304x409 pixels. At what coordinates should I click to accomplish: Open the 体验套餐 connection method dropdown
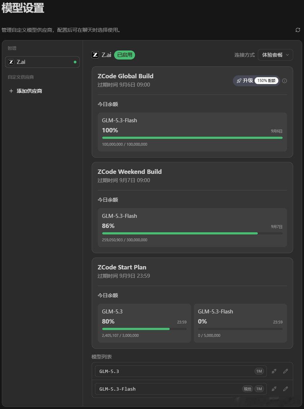point(275,55)
